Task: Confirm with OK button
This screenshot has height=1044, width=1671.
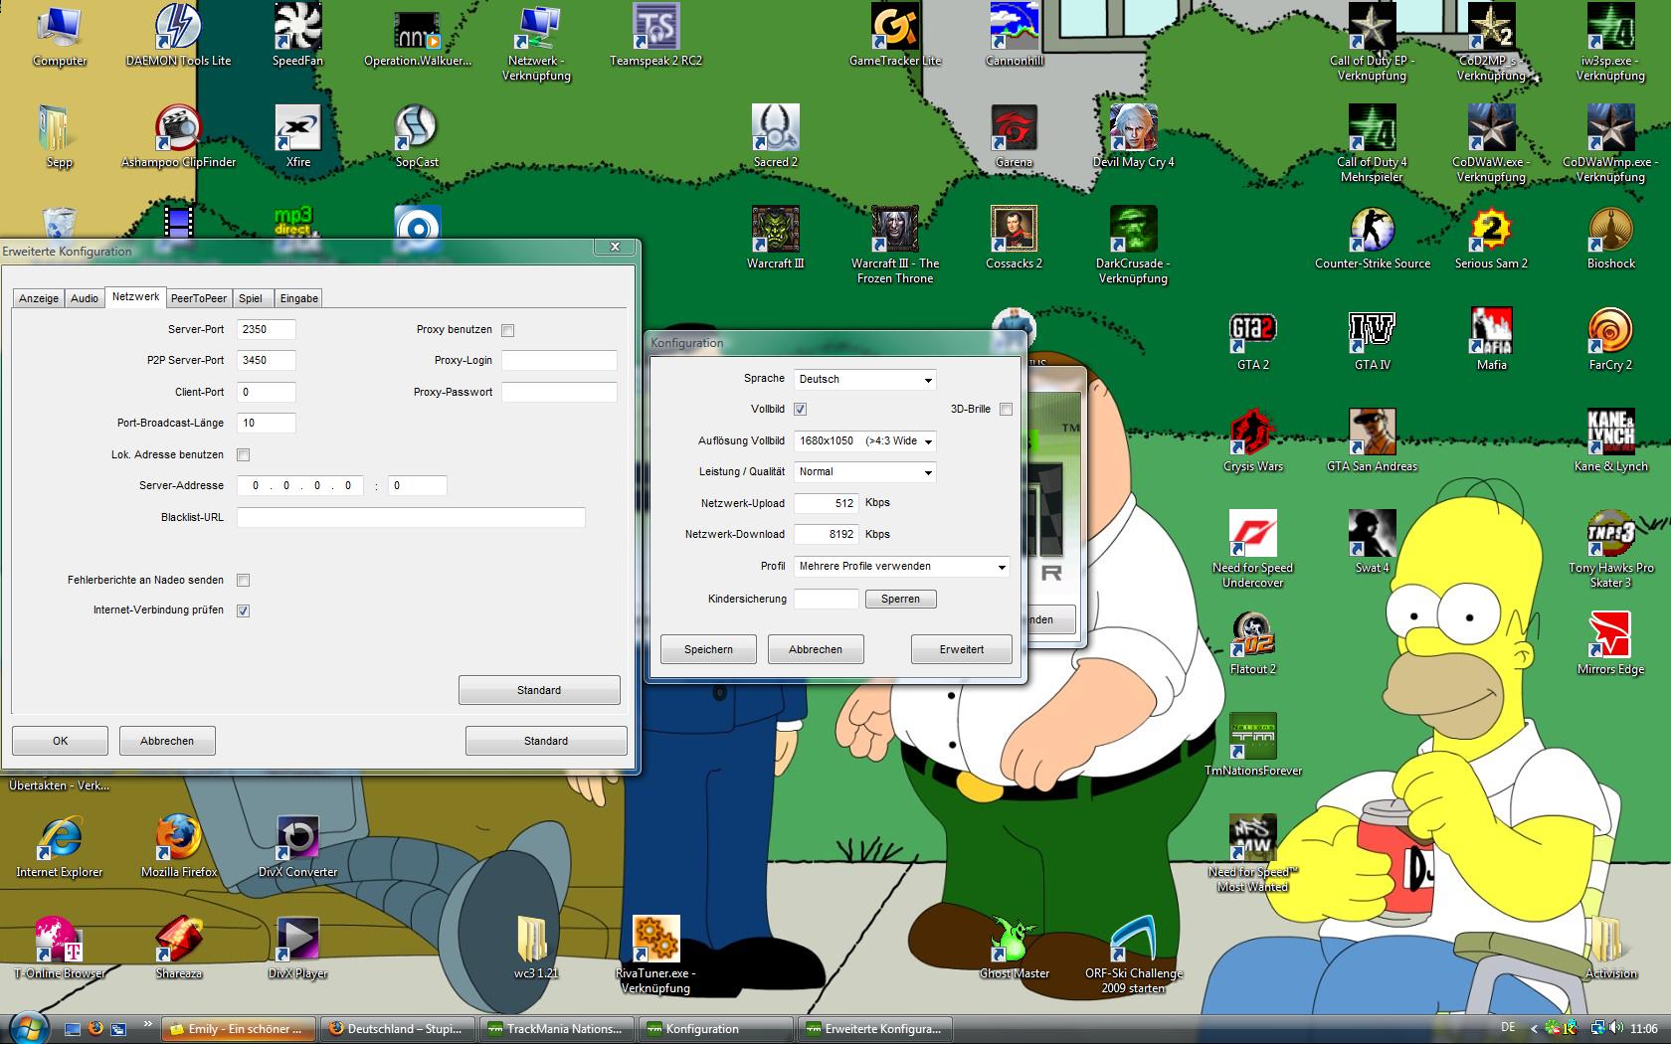Action: point(60,741)
